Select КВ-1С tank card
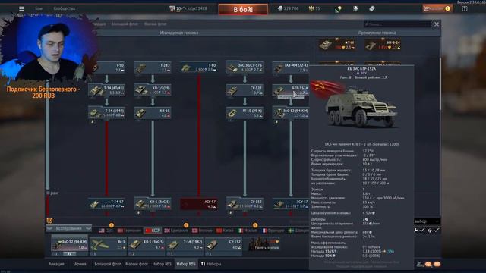The width and height of the screenshot is (486, 273). click(153, 113)
